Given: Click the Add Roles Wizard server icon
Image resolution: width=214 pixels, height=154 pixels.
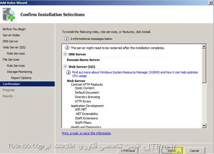Looking at the screenshot, I should (x=9, y=14).
